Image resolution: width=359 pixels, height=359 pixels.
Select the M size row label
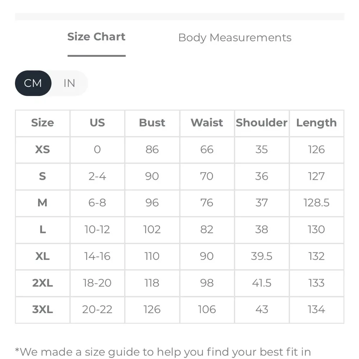[x=42, y=203]
